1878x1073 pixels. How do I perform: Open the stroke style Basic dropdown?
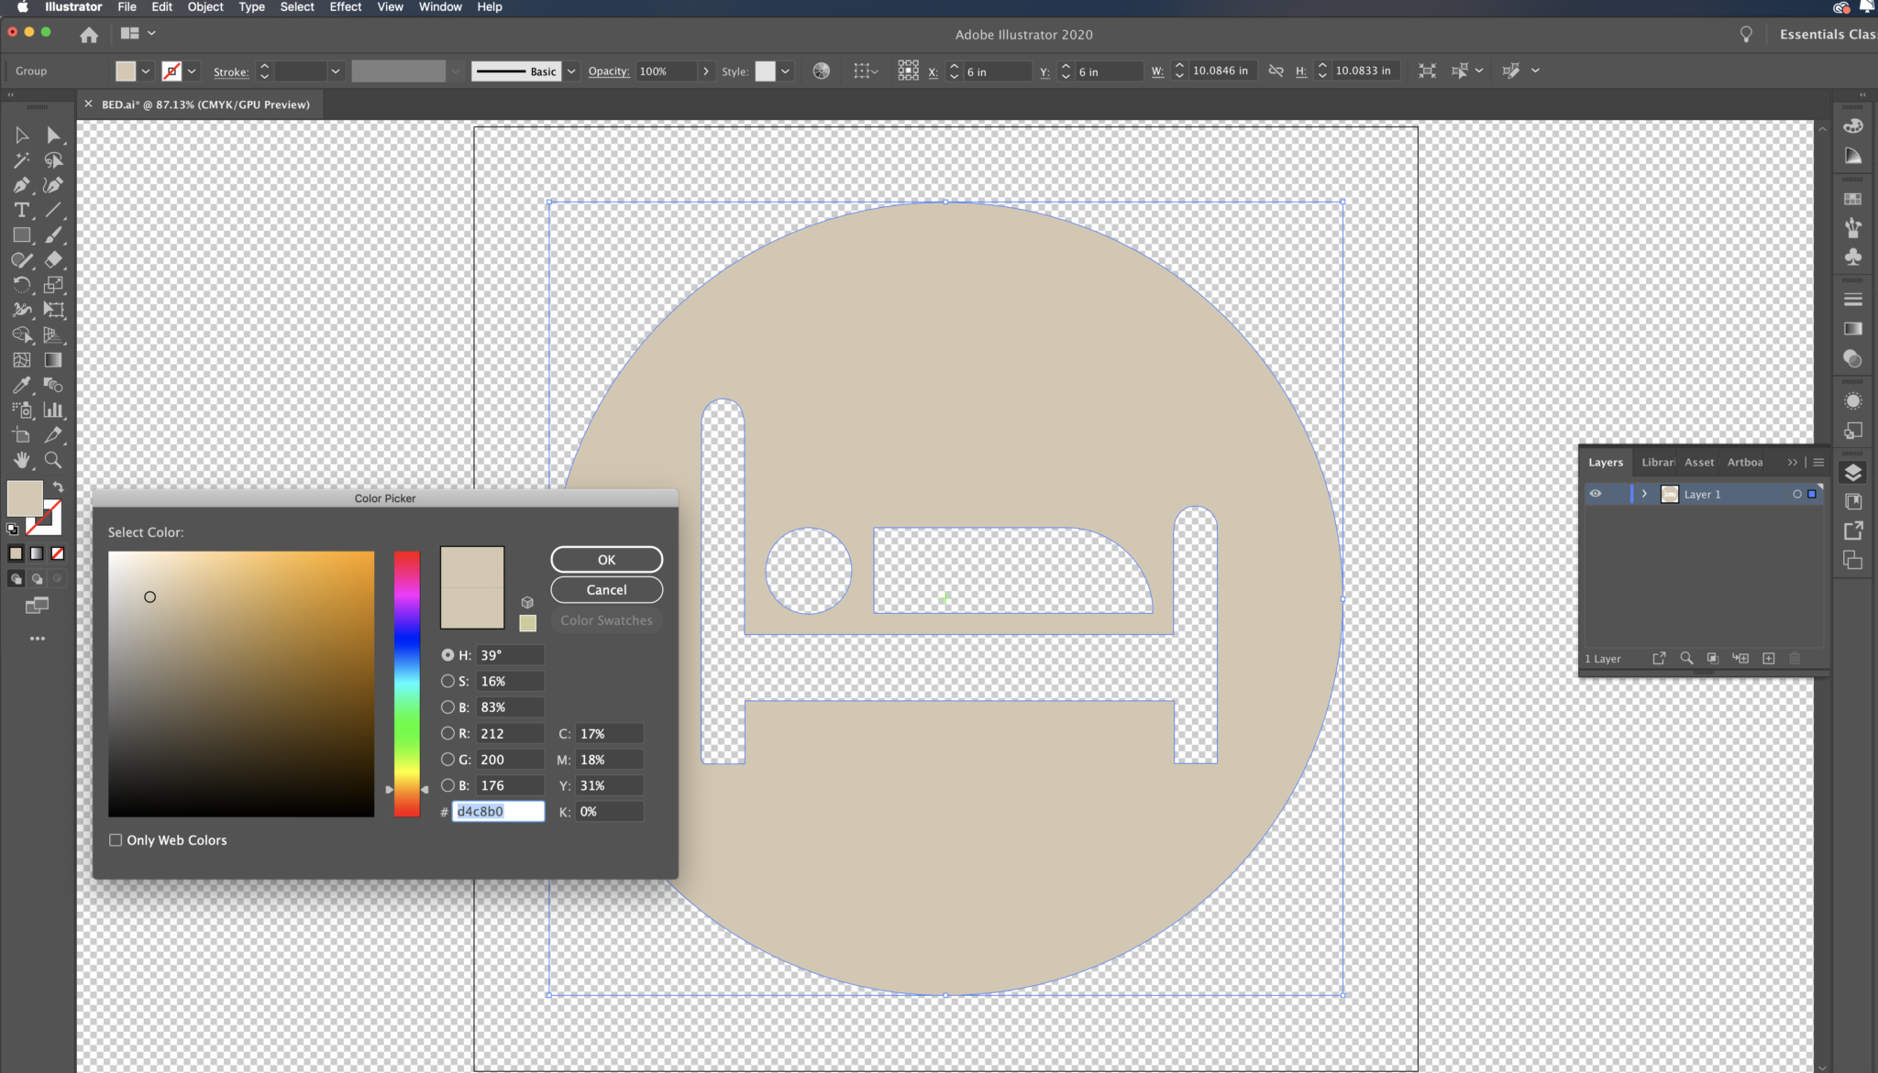pos(570,71)
